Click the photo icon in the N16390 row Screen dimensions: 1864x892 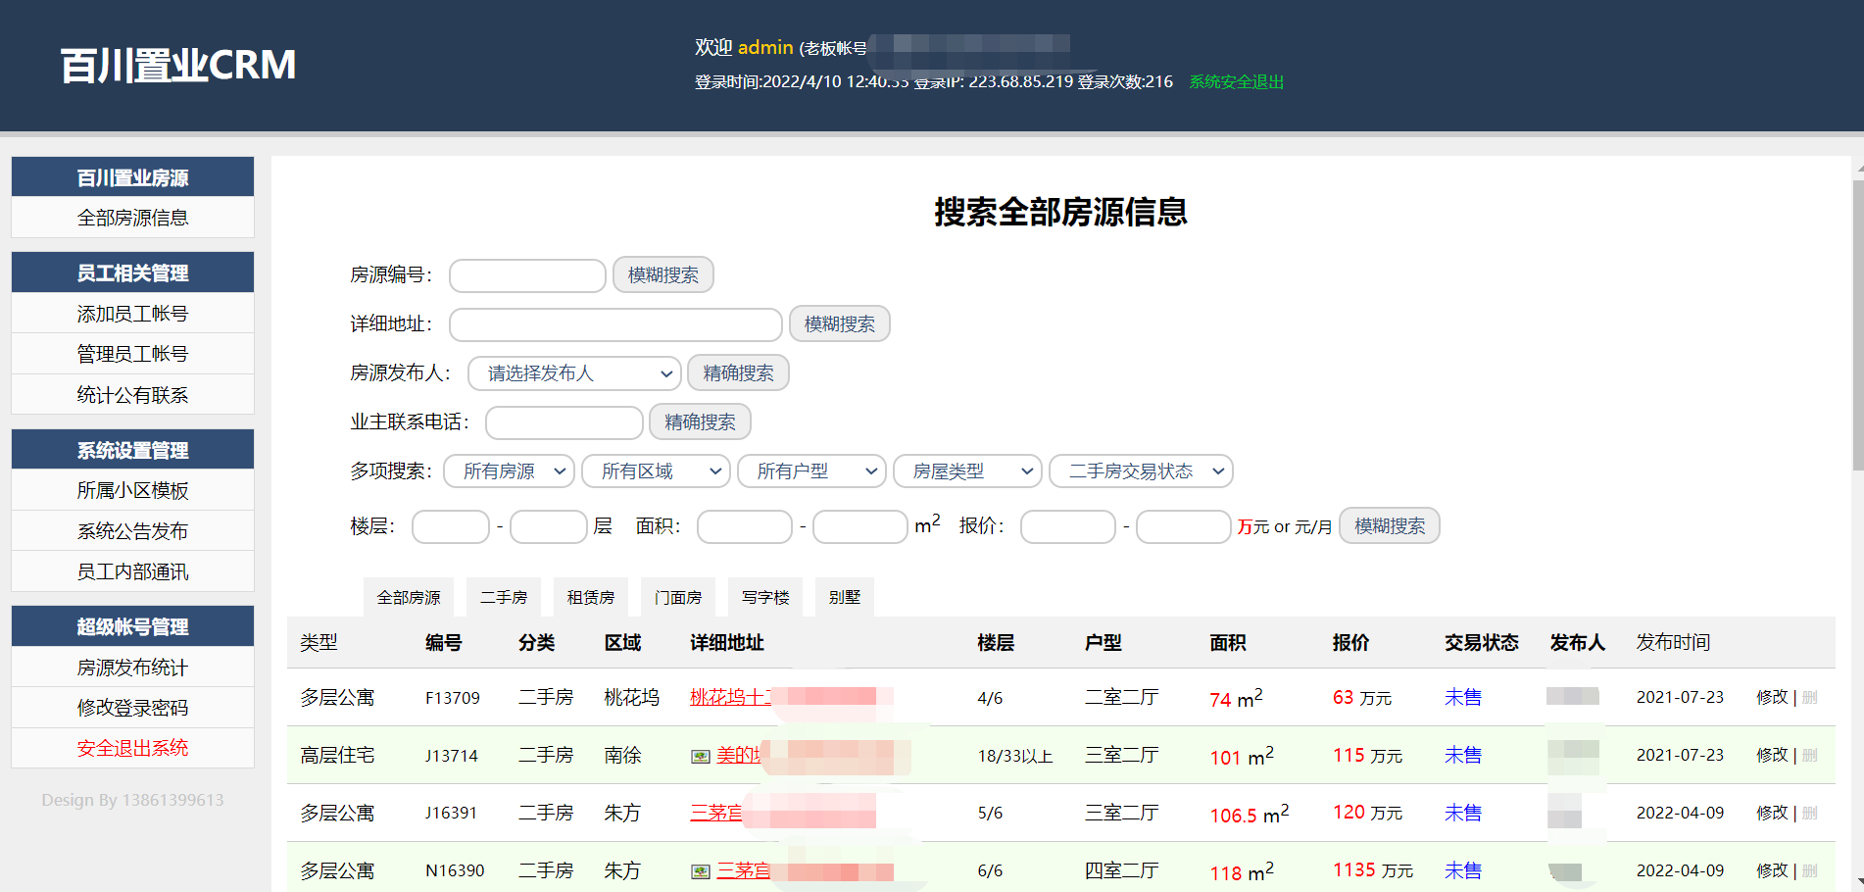700,871
